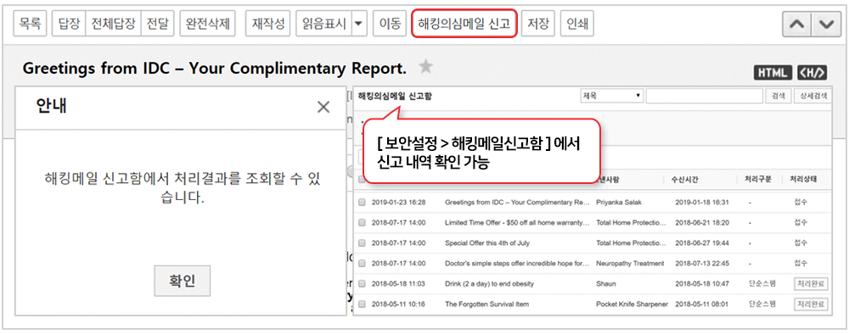Click 단순스팸 on the Drink row
This screenshot has height=334, width=849.
[x=762, y=284]
